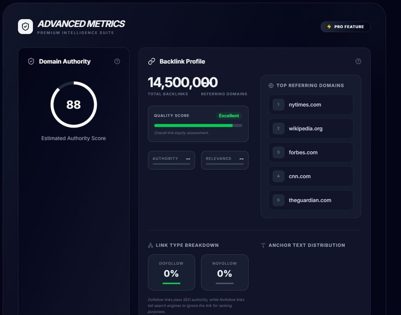Click the rank 3 badge beside forbes.com
Image resolution: width=401 pixels, height=315 pixels.
pyautogui.click(x=278, y=153)
